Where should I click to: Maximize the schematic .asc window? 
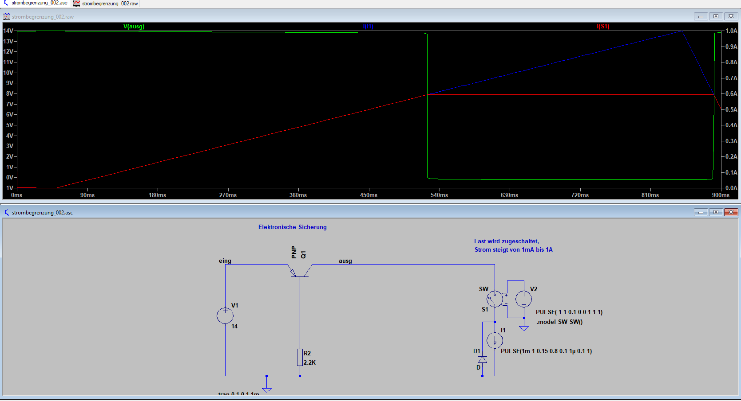click(716, 212)
